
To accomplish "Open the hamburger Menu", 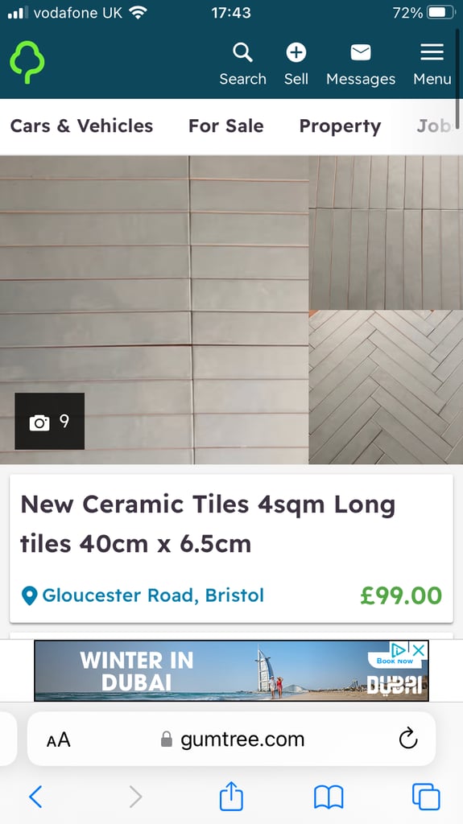I will point(432,52).
